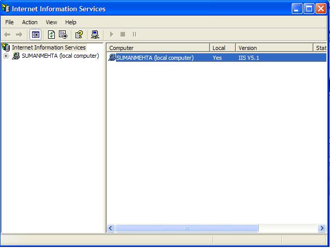The height and width of the screenshot is (248, 330).
Task: Minimize the Internet Information Services window
Action: [x=297, y=9]
